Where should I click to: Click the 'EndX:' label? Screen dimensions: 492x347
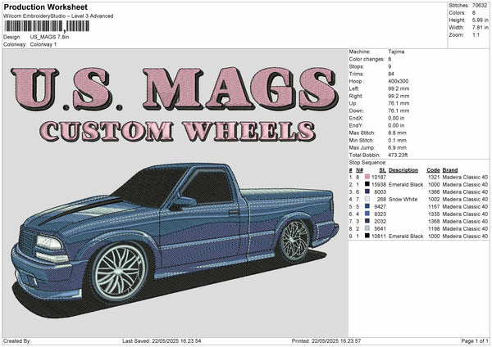click(356, 118)
